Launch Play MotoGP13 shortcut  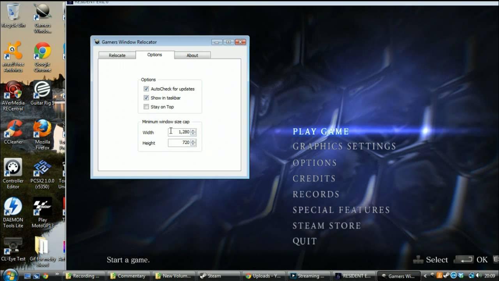[x=42, y=213]
